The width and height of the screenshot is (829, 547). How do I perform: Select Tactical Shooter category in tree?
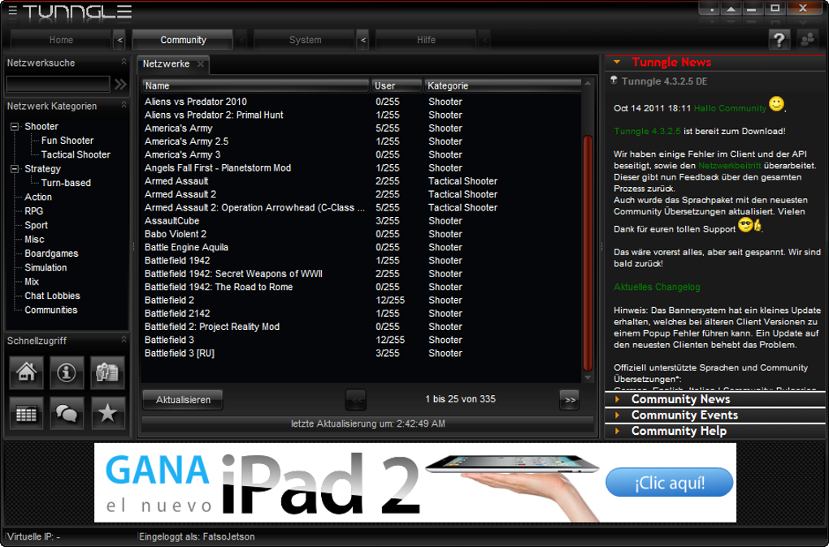click(76, 155)
